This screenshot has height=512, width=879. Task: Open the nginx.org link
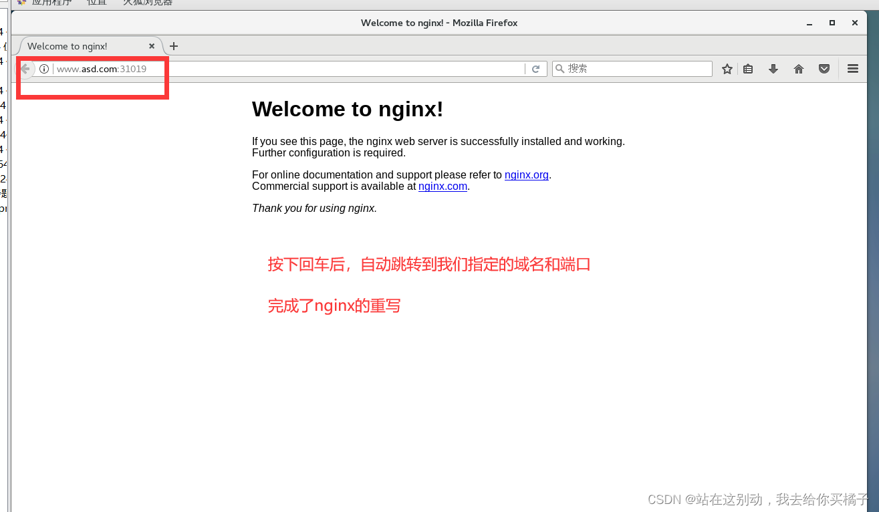[527, 175]
